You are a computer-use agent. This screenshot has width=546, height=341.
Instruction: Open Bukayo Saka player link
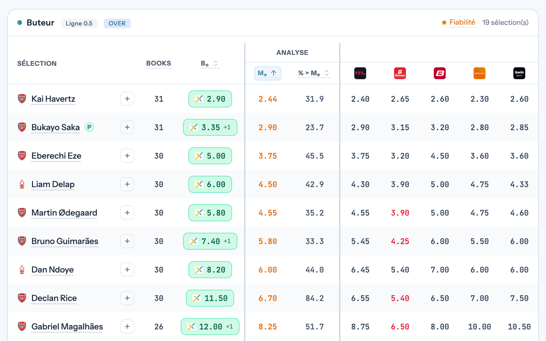tap(55, 127)
